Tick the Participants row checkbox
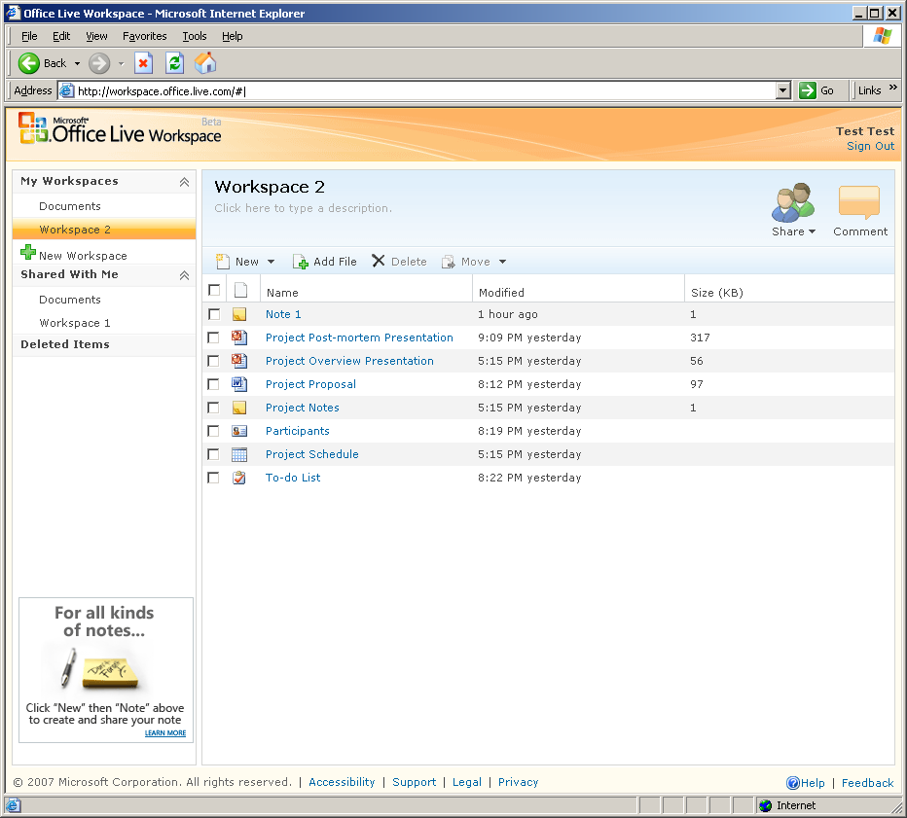 click(x=213, y=431)
